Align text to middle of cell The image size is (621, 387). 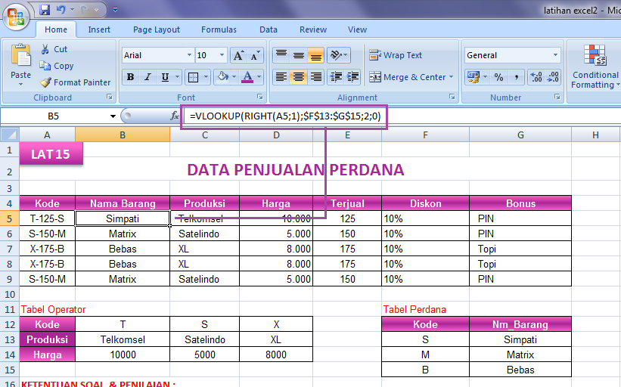(x=299, y=55)
